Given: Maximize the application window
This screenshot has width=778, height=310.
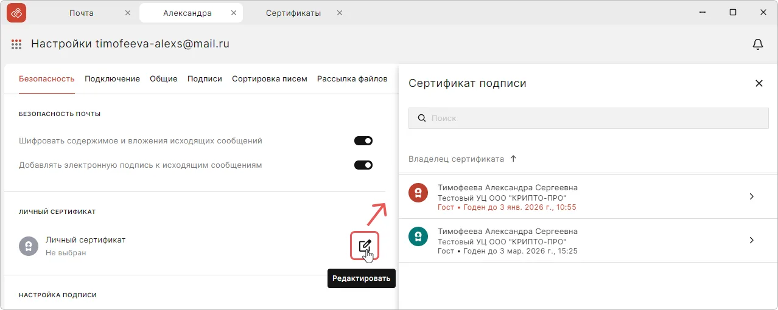Looking at the screenshot, I should coord(733,13).
